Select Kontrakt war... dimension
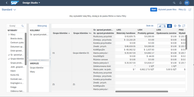The width and height of the screenshot is (194, 97). [17, 79]
